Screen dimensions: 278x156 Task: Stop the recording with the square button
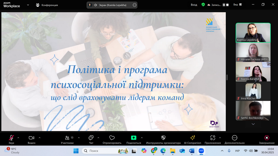point(227,5)
